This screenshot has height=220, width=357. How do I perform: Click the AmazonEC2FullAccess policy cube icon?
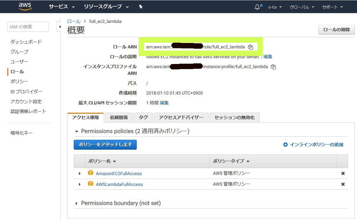coord(91,173)
